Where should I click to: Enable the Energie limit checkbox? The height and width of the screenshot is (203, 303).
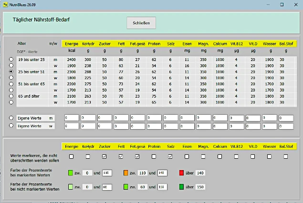(x=71, y=156)
